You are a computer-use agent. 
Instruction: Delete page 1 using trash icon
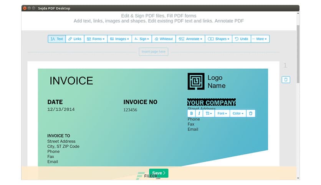pos(286,80)
